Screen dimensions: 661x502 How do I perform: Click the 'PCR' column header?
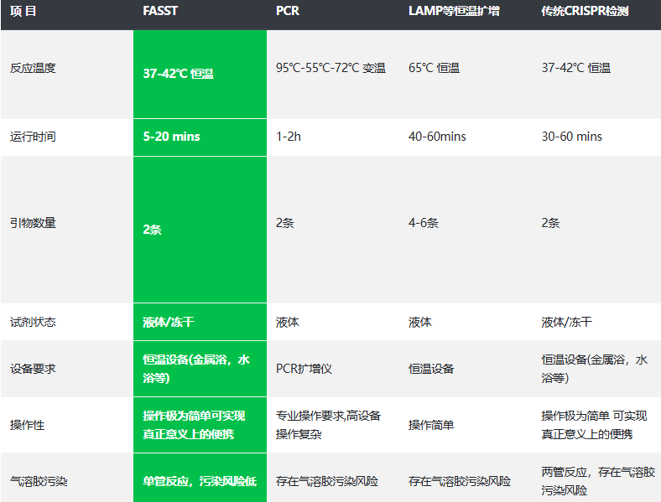point(288,11)
